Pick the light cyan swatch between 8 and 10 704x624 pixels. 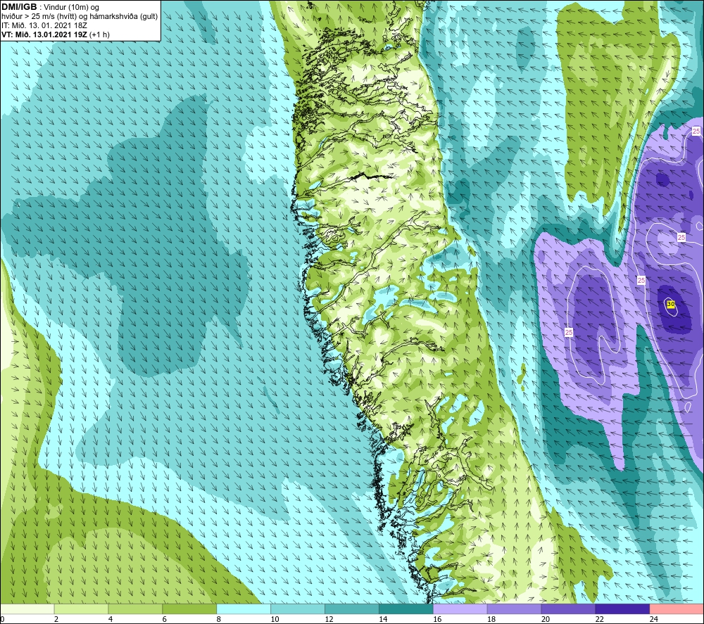tap(244, 609)
